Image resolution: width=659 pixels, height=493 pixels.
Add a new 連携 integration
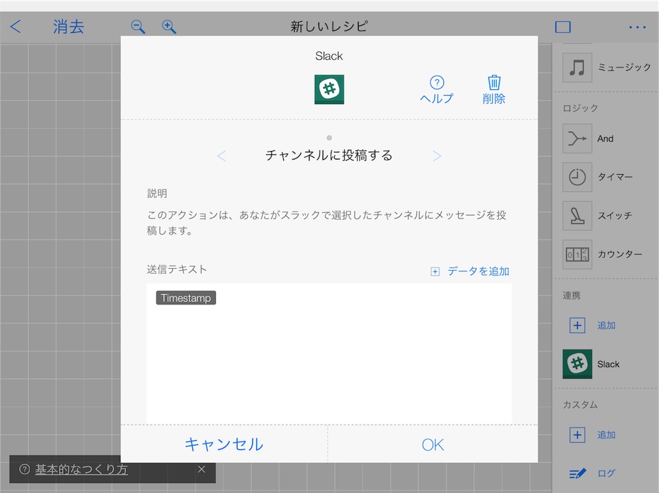point(593,325)
